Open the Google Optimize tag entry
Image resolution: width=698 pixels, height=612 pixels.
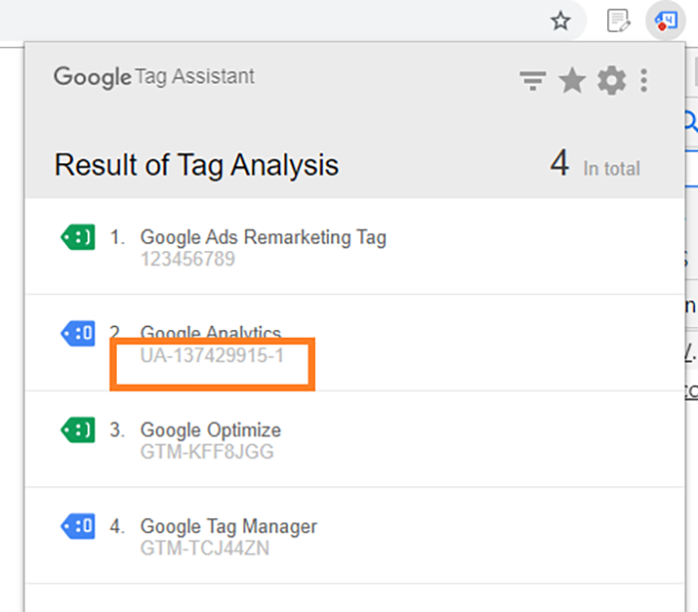(x=210, y=430)
